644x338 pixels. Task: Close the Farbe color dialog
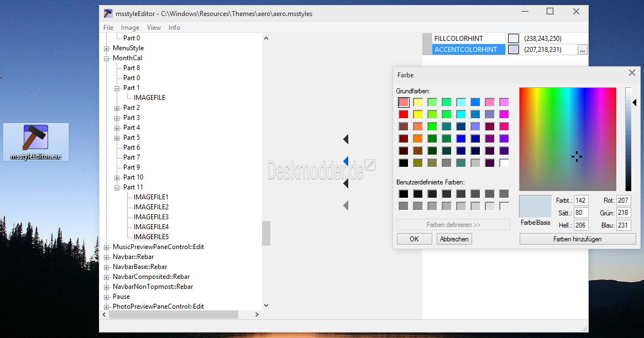[x=632, y=73]
